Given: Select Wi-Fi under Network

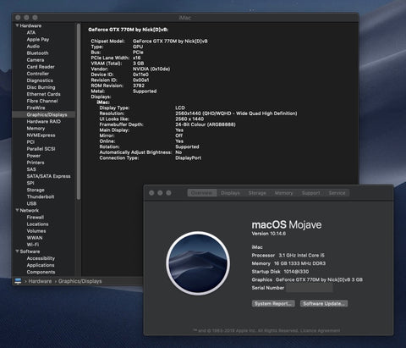Looking at the screenshot, I should tap(33, 245).
